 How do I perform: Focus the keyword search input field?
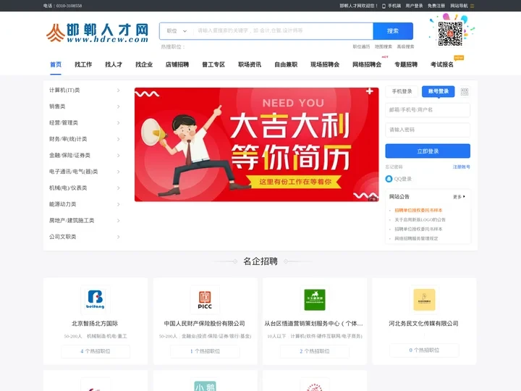click(x=283, y=31)
